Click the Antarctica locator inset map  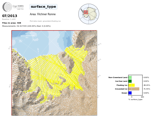[x=89, y=14]
